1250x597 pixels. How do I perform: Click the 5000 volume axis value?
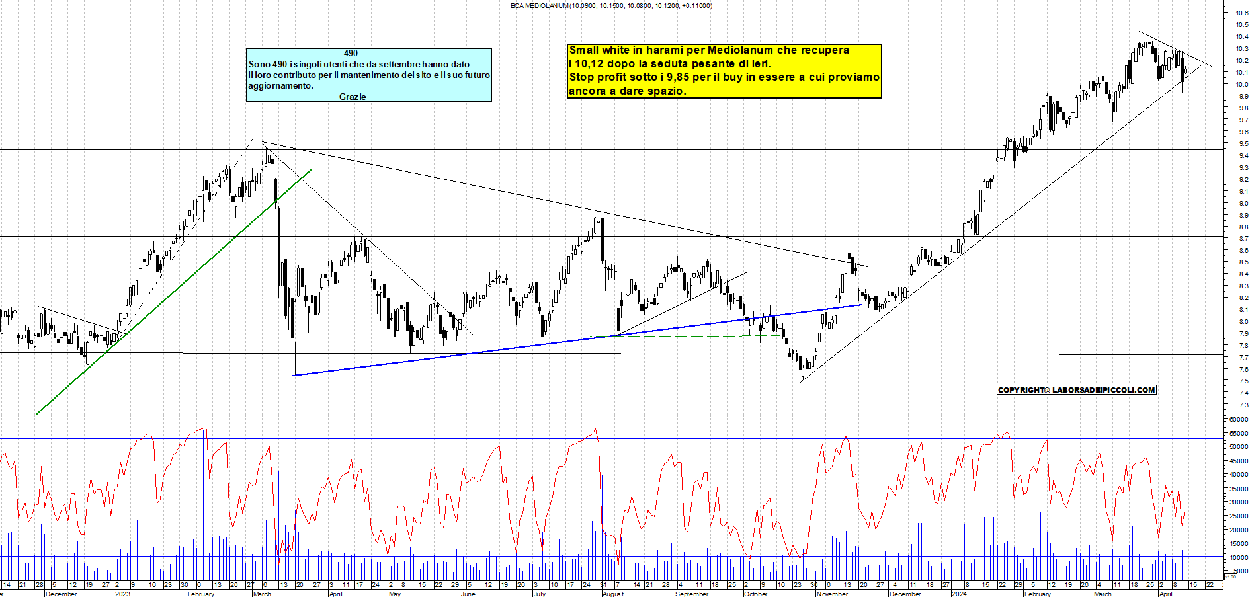pyautogui.click(x=1241, y=571)
